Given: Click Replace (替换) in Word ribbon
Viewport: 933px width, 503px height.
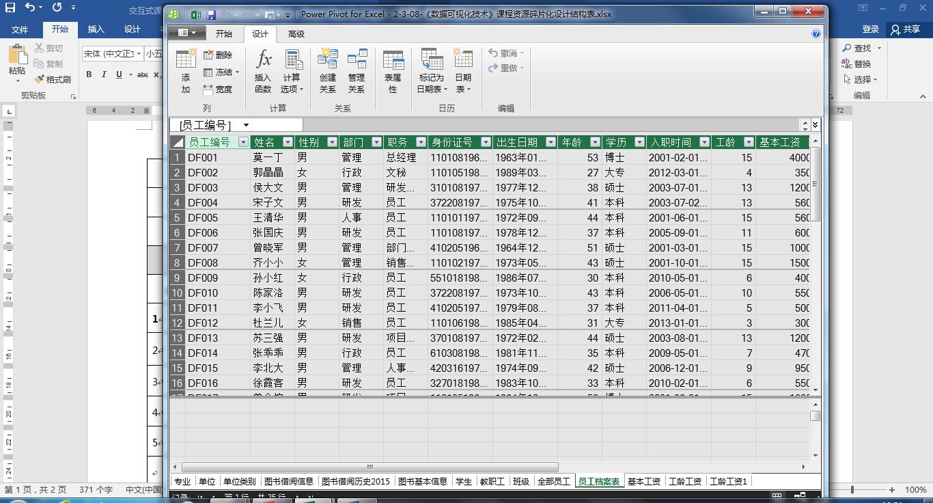Looking at the screenshot, I should tap(857, 64).
